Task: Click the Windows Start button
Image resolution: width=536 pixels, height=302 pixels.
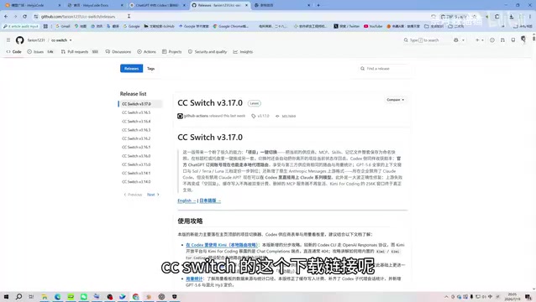Action: [x=6, y=296]
